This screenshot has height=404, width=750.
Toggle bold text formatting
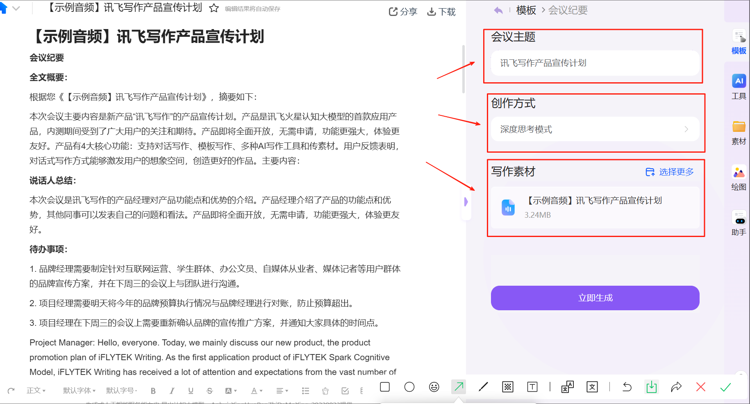pos(153,391)
